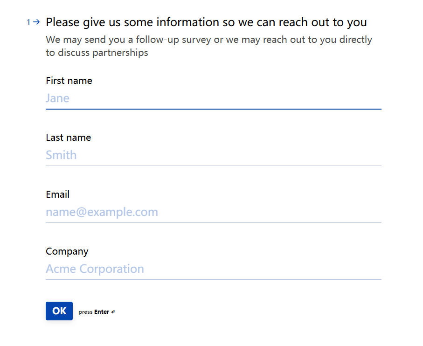Click into the Last name field

(213, 155)
